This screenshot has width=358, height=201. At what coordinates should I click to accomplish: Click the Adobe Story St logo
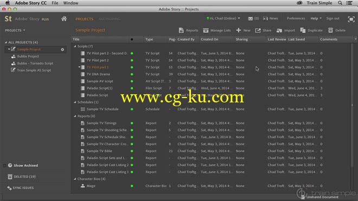pos(8,19)
